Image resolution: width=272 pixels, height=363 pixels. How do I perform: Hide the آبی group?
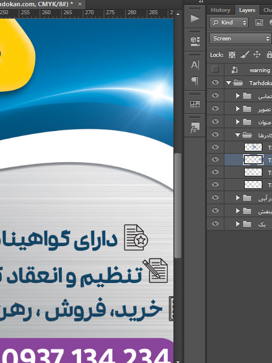[x=215, y=197]
